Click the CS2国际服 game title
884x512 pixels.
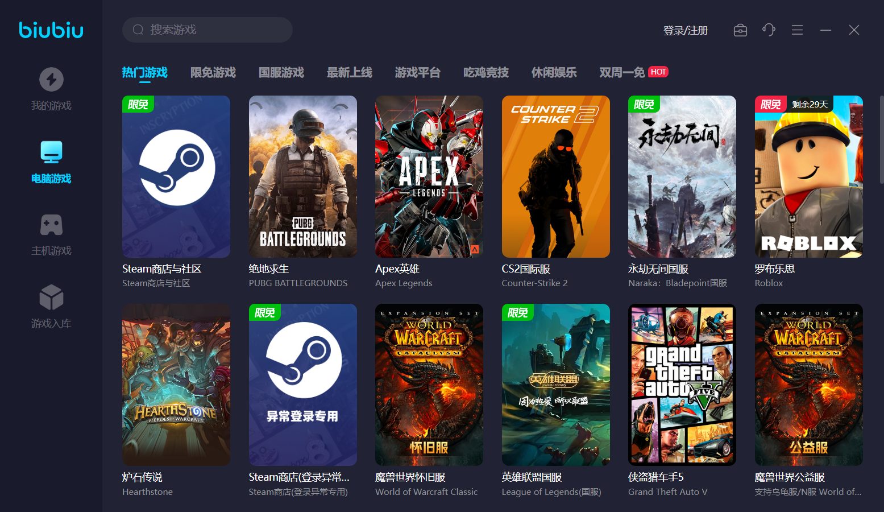tap(526, 269)
